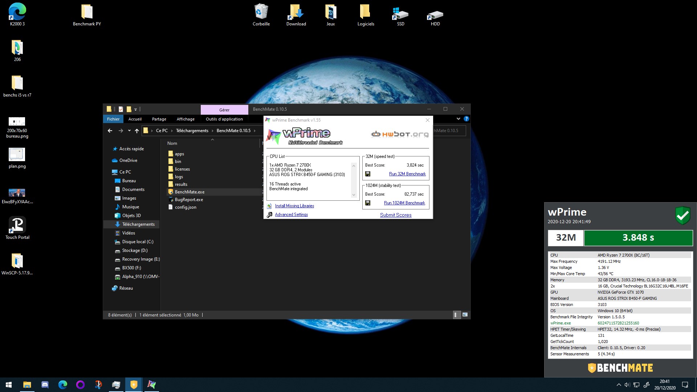Switch to large icons view in Explorer

point(465,315)
